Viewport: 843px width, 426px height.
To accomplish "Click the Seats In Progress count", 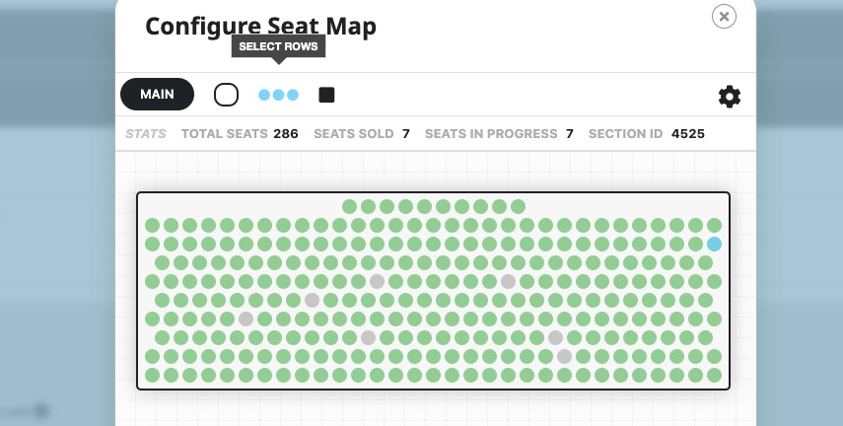I will (x=569, y=134).
